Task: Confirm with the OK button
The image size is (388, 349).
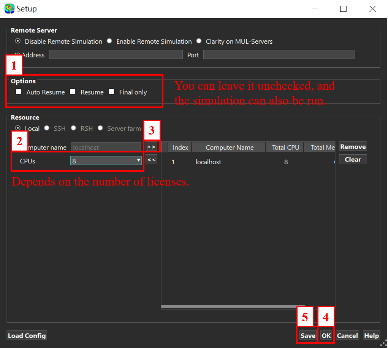Action: [x=326, y=335]
